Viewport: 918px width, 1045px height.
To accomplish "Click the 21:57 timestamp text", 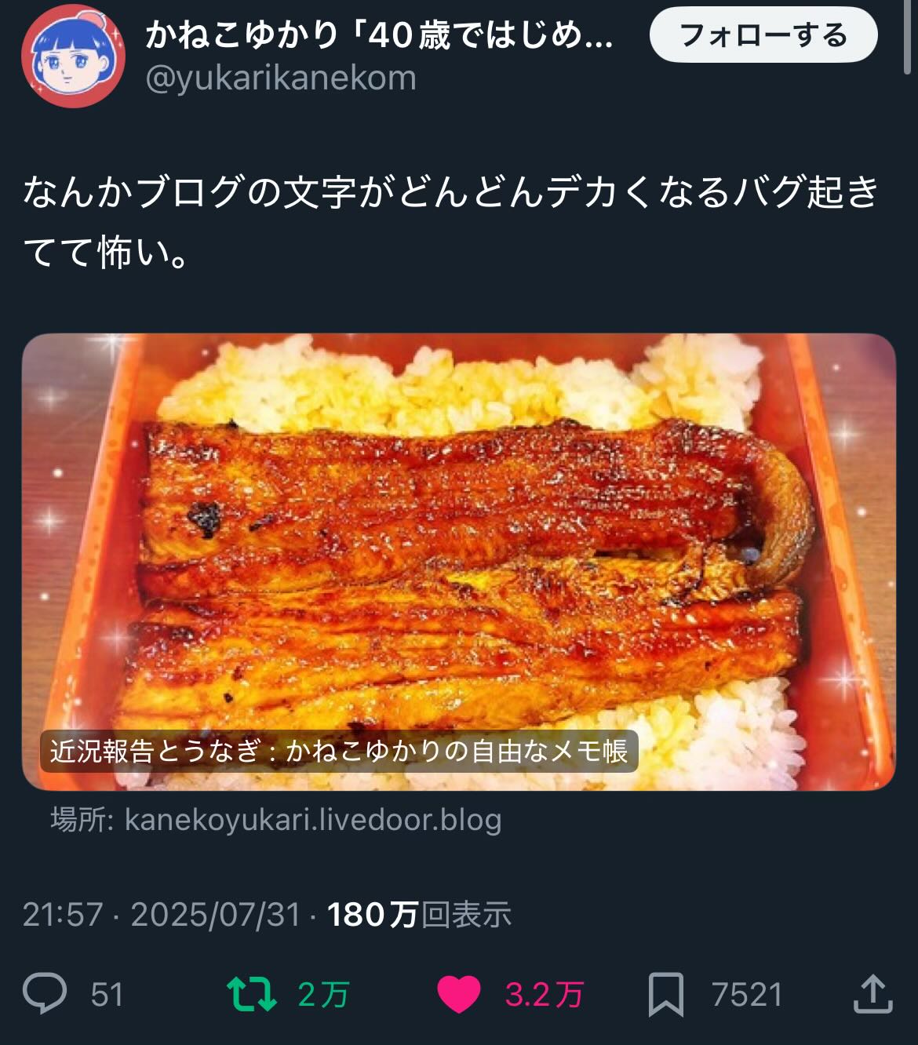I will click(63, 915).
